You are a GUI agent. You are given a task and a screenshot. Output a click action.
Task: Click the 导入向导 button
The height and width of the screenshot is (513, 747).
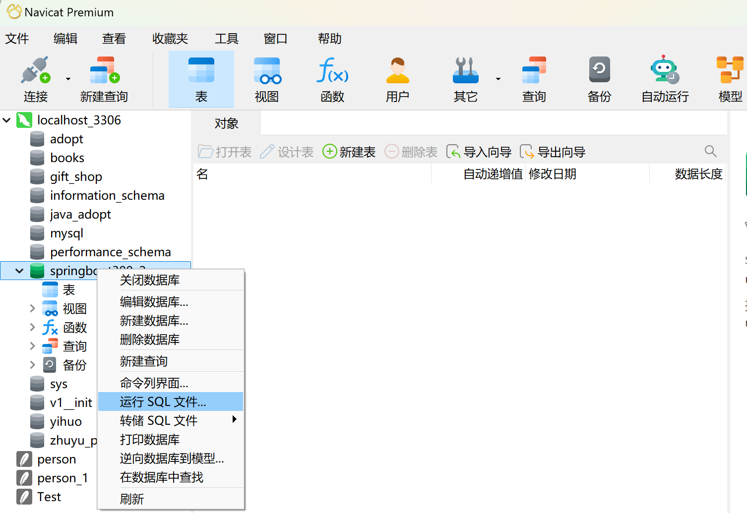click(479, 152)
